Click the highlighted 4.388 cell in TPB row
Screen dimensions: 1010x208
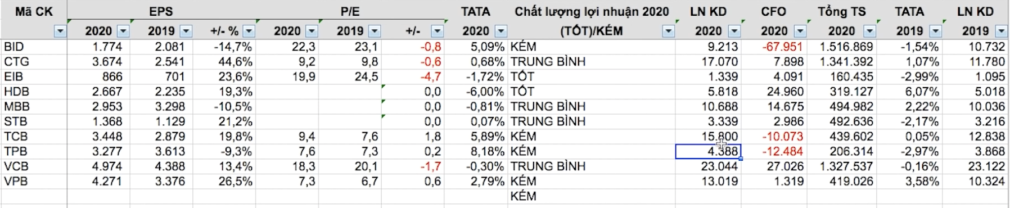click(x=708, y=151)
